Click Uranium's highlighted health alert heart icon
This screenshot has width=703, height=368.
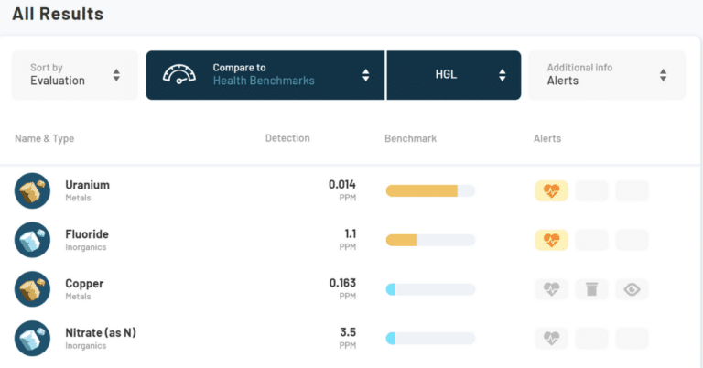coord(551,190)
